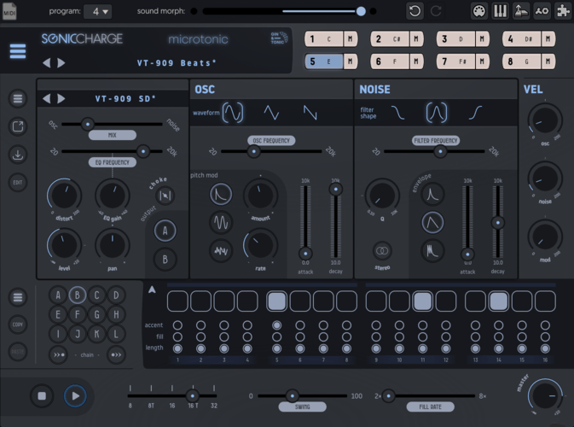Screen dimensions: 574x427
Task: Click the master volume knob
Action: click(545, 396)
